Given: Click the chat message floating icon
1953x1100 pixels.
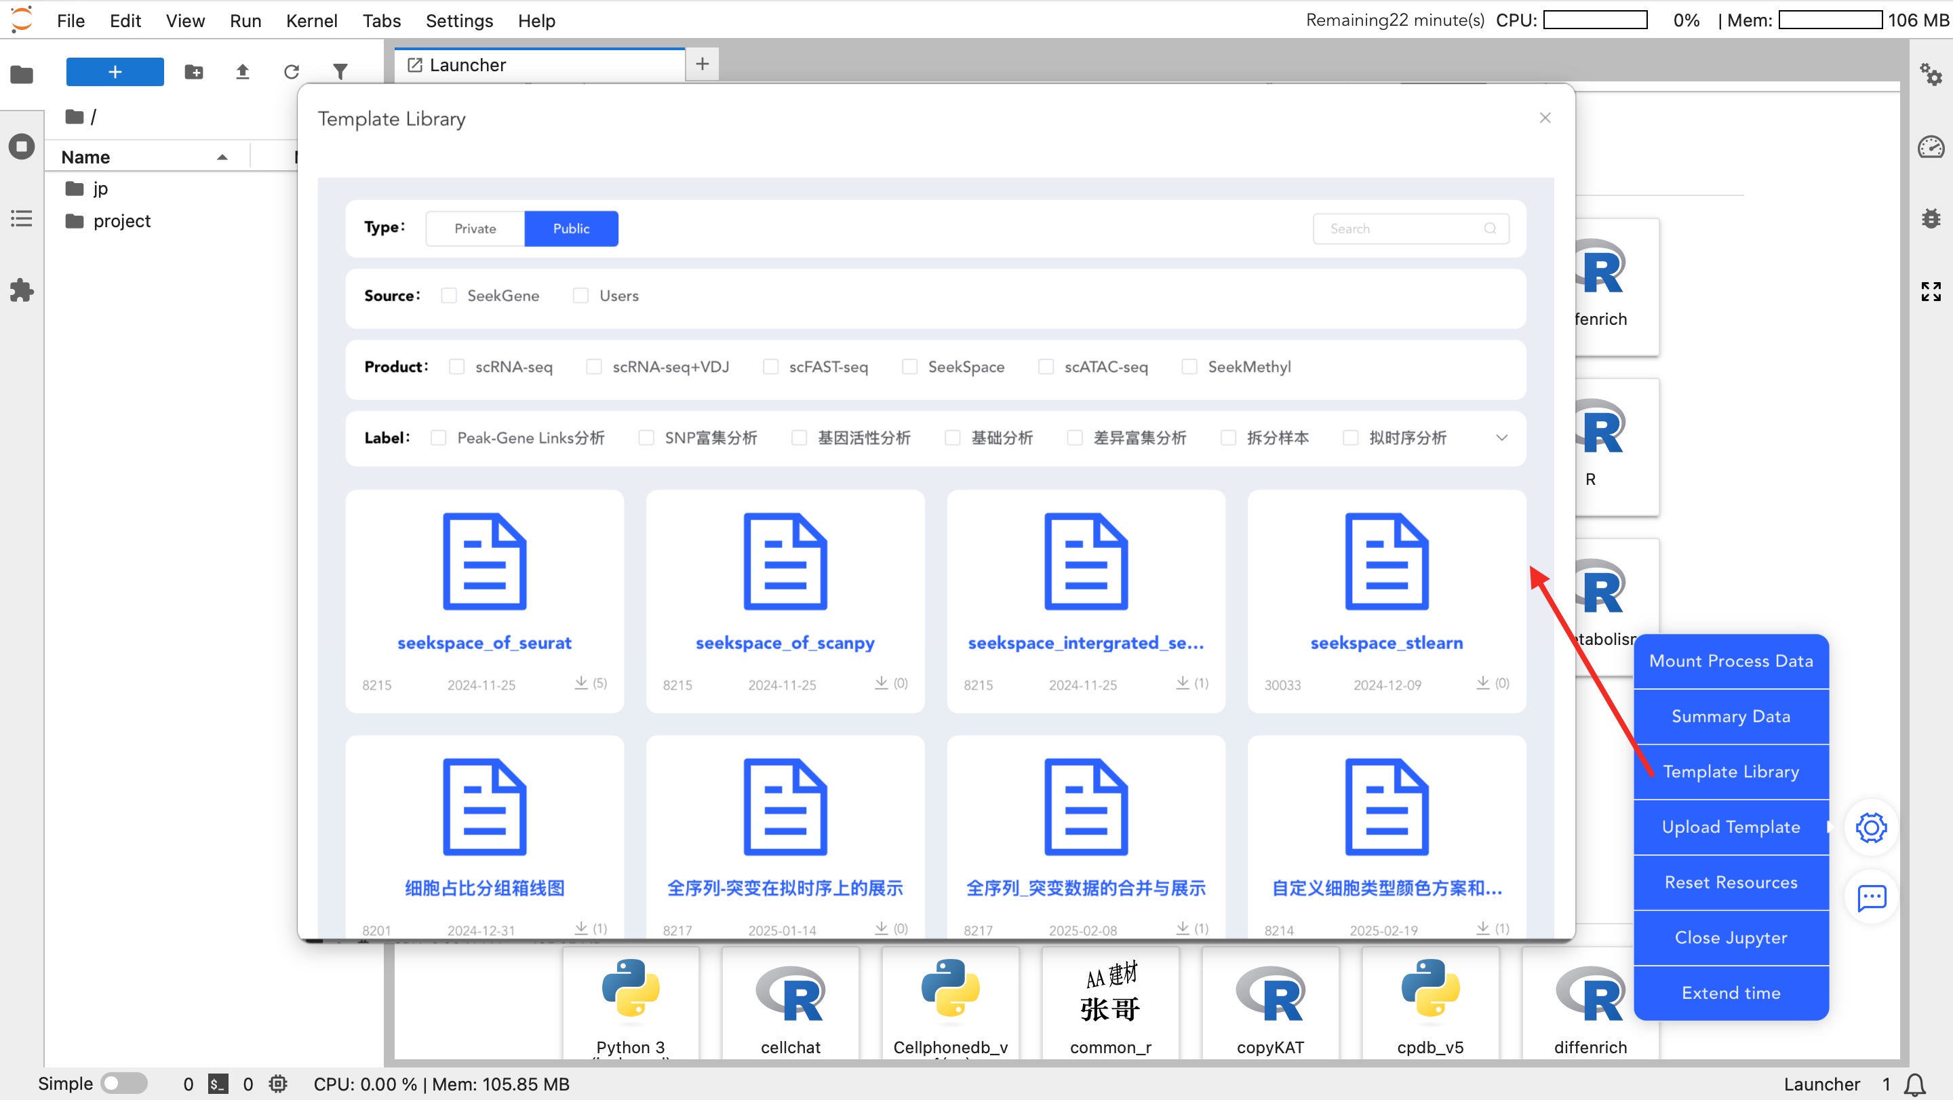Looking at the screenshot, I should [1871, 899].
